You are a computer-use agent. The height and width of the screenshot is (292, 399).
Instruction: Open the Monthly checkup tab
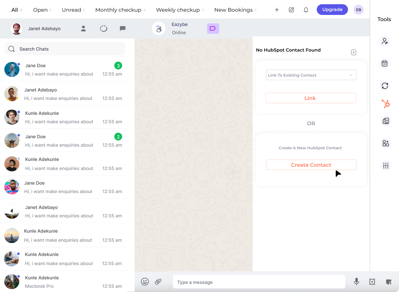click(x=118, y=10)
